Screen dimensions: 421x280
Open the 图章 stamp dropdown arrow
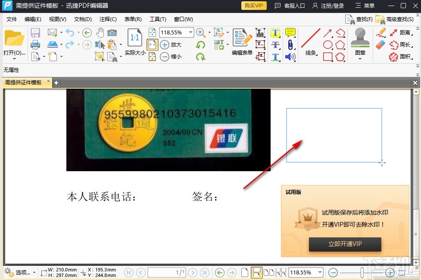pos(359,58)
